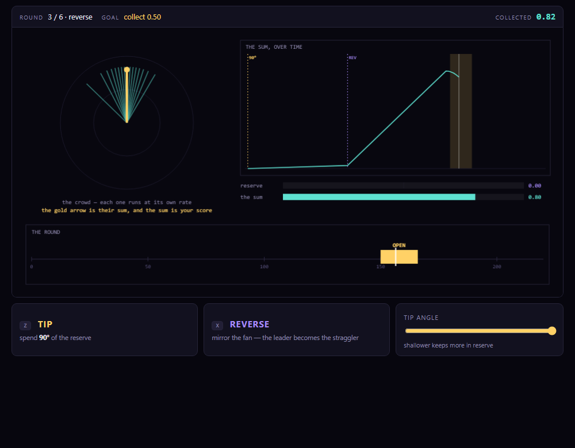575x448 pixels.
Task: Click the '90°' marker label in the chart
Action: 252,58
